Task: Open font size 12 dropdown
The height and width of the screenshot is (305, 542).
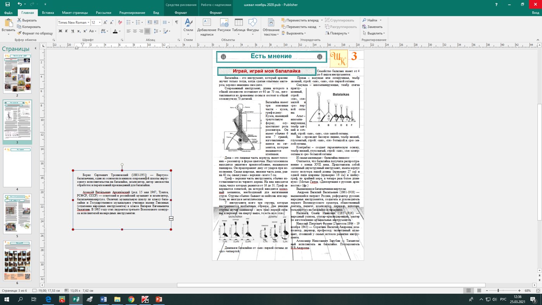Action: click(100, 23)
